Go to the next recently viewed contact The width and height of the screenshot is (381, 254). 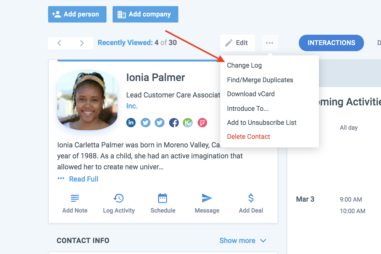click(82, 43)
